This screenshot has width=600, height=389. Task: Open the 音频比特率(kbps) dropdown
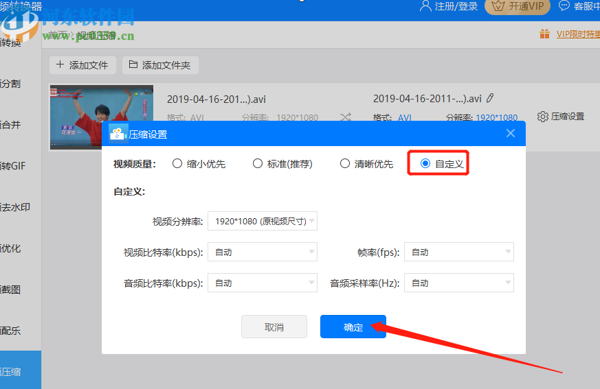coord(263,283)
